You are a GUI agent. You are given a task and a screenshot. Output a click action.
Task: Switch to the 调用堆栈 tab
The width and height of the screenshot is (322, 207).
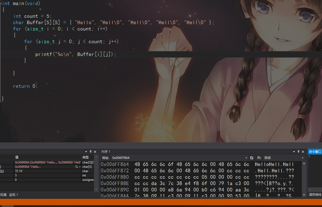(315, 195)
